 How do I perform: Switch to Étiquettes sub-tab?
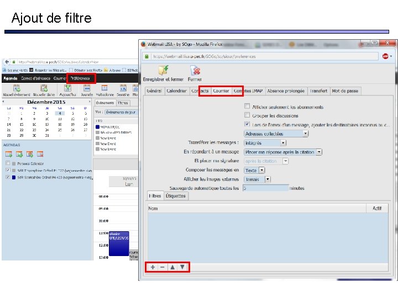(176, 195)
